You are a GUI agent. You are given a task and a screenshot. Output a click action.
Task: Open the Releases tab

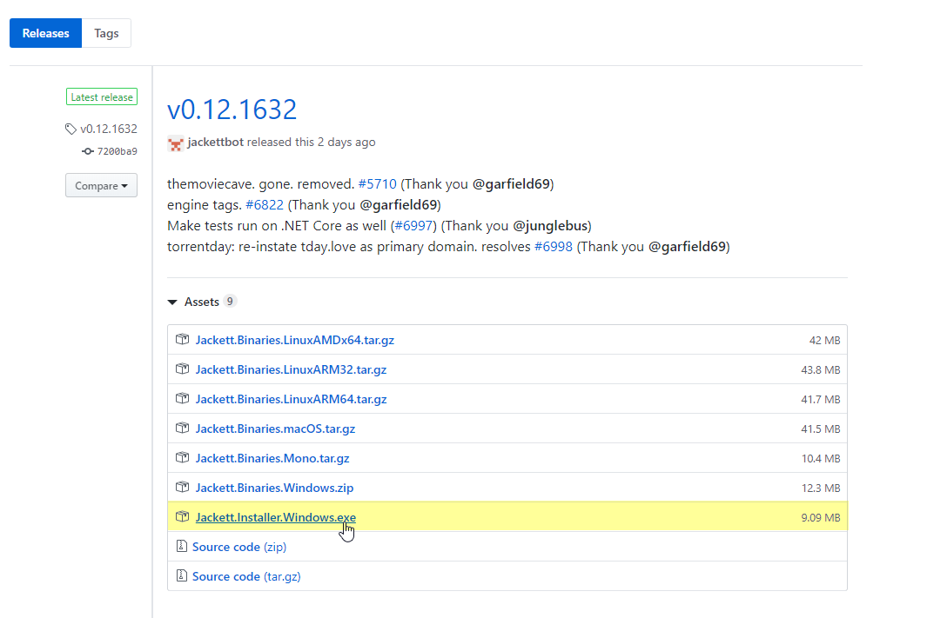click(x=45, y=33)
